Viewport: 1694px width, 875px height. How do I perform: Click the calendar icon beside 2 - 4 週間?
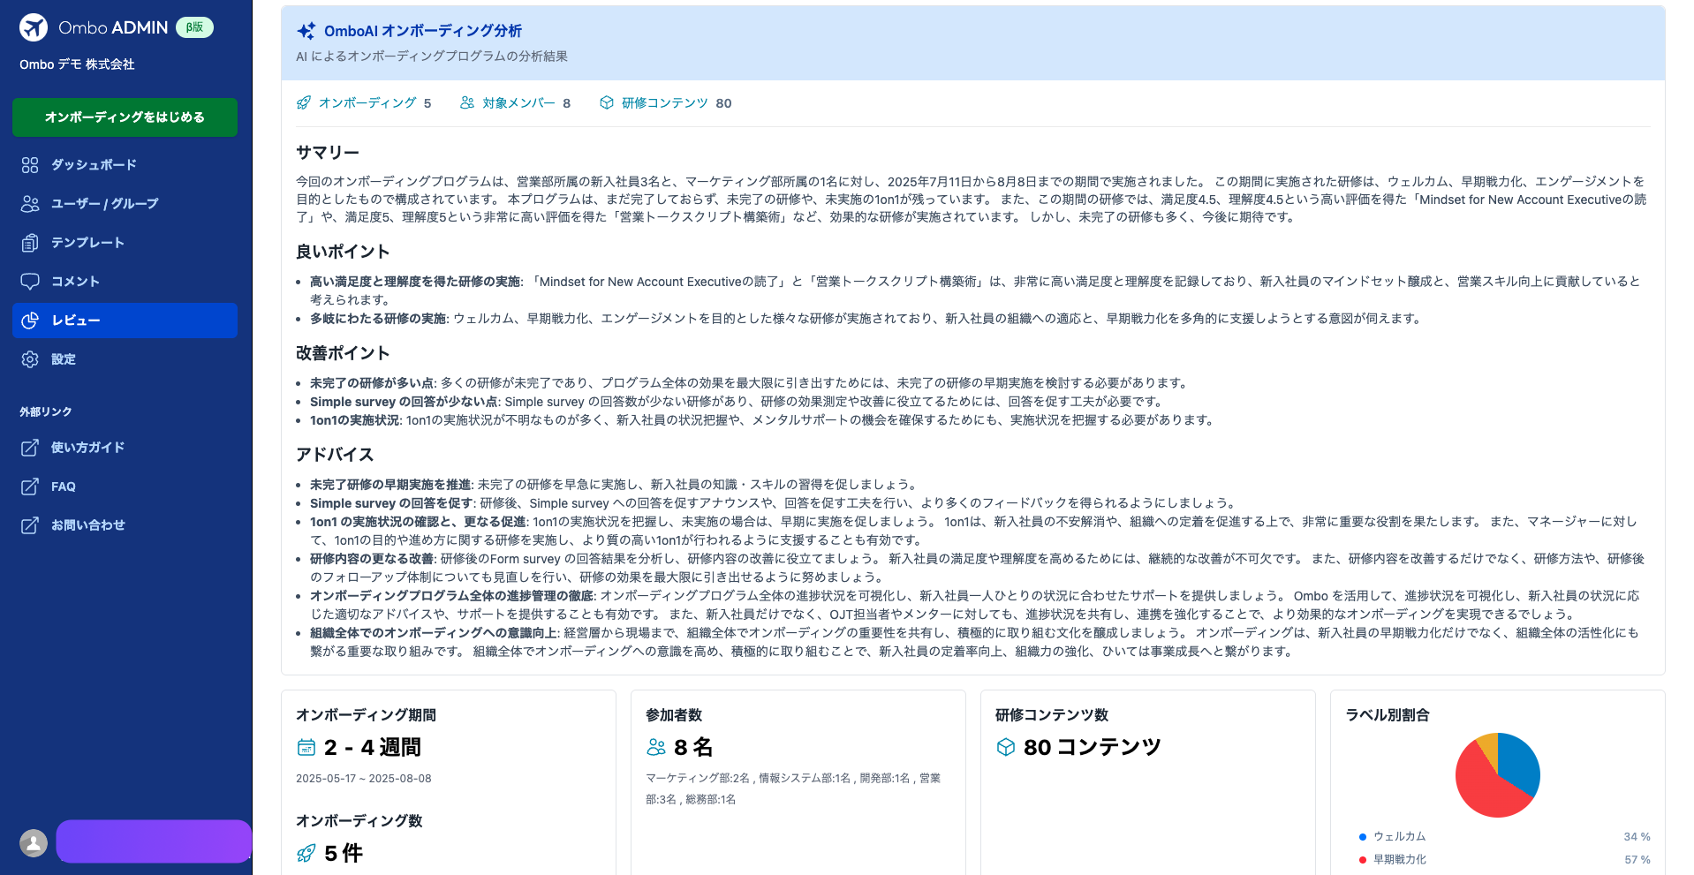point(306,748)
